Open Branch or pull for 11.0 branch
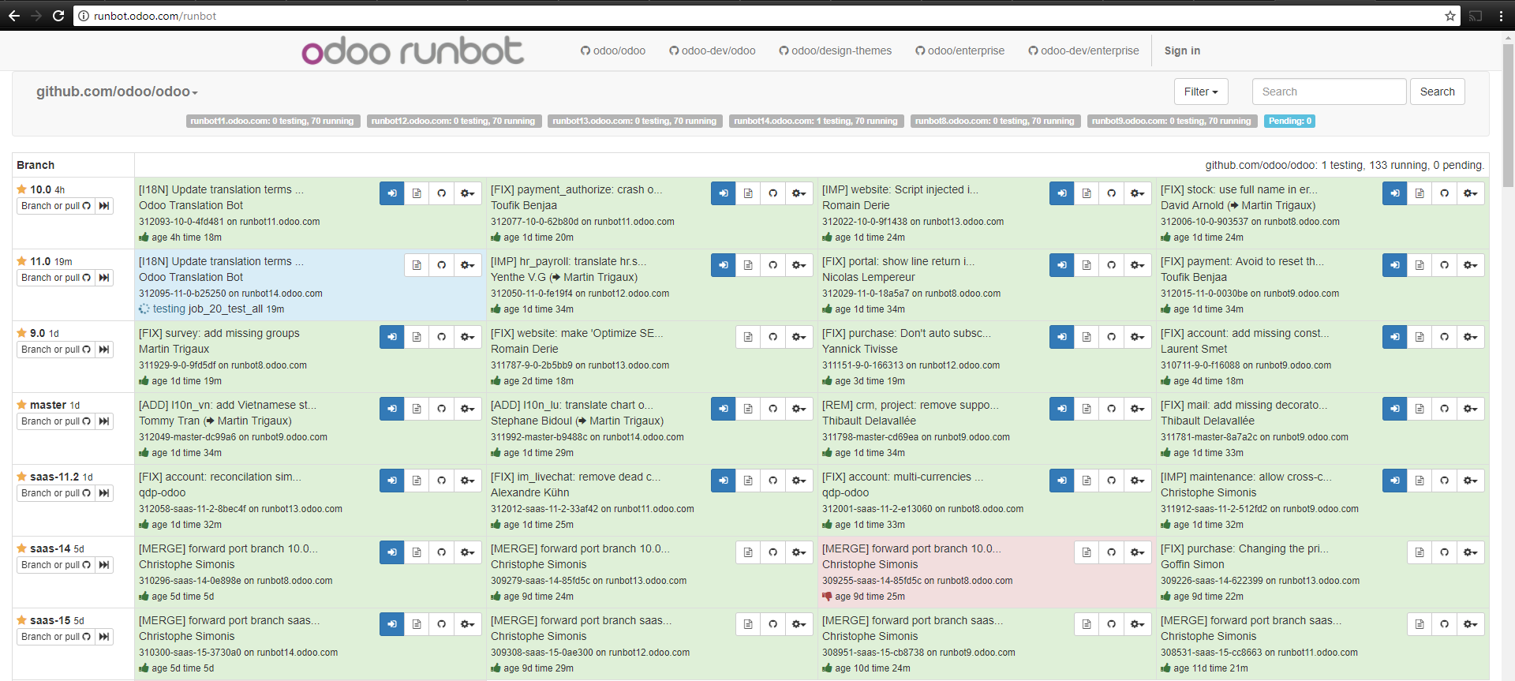Image resolution: width=1515 pixels, height=681 pixels. point(56,278)
